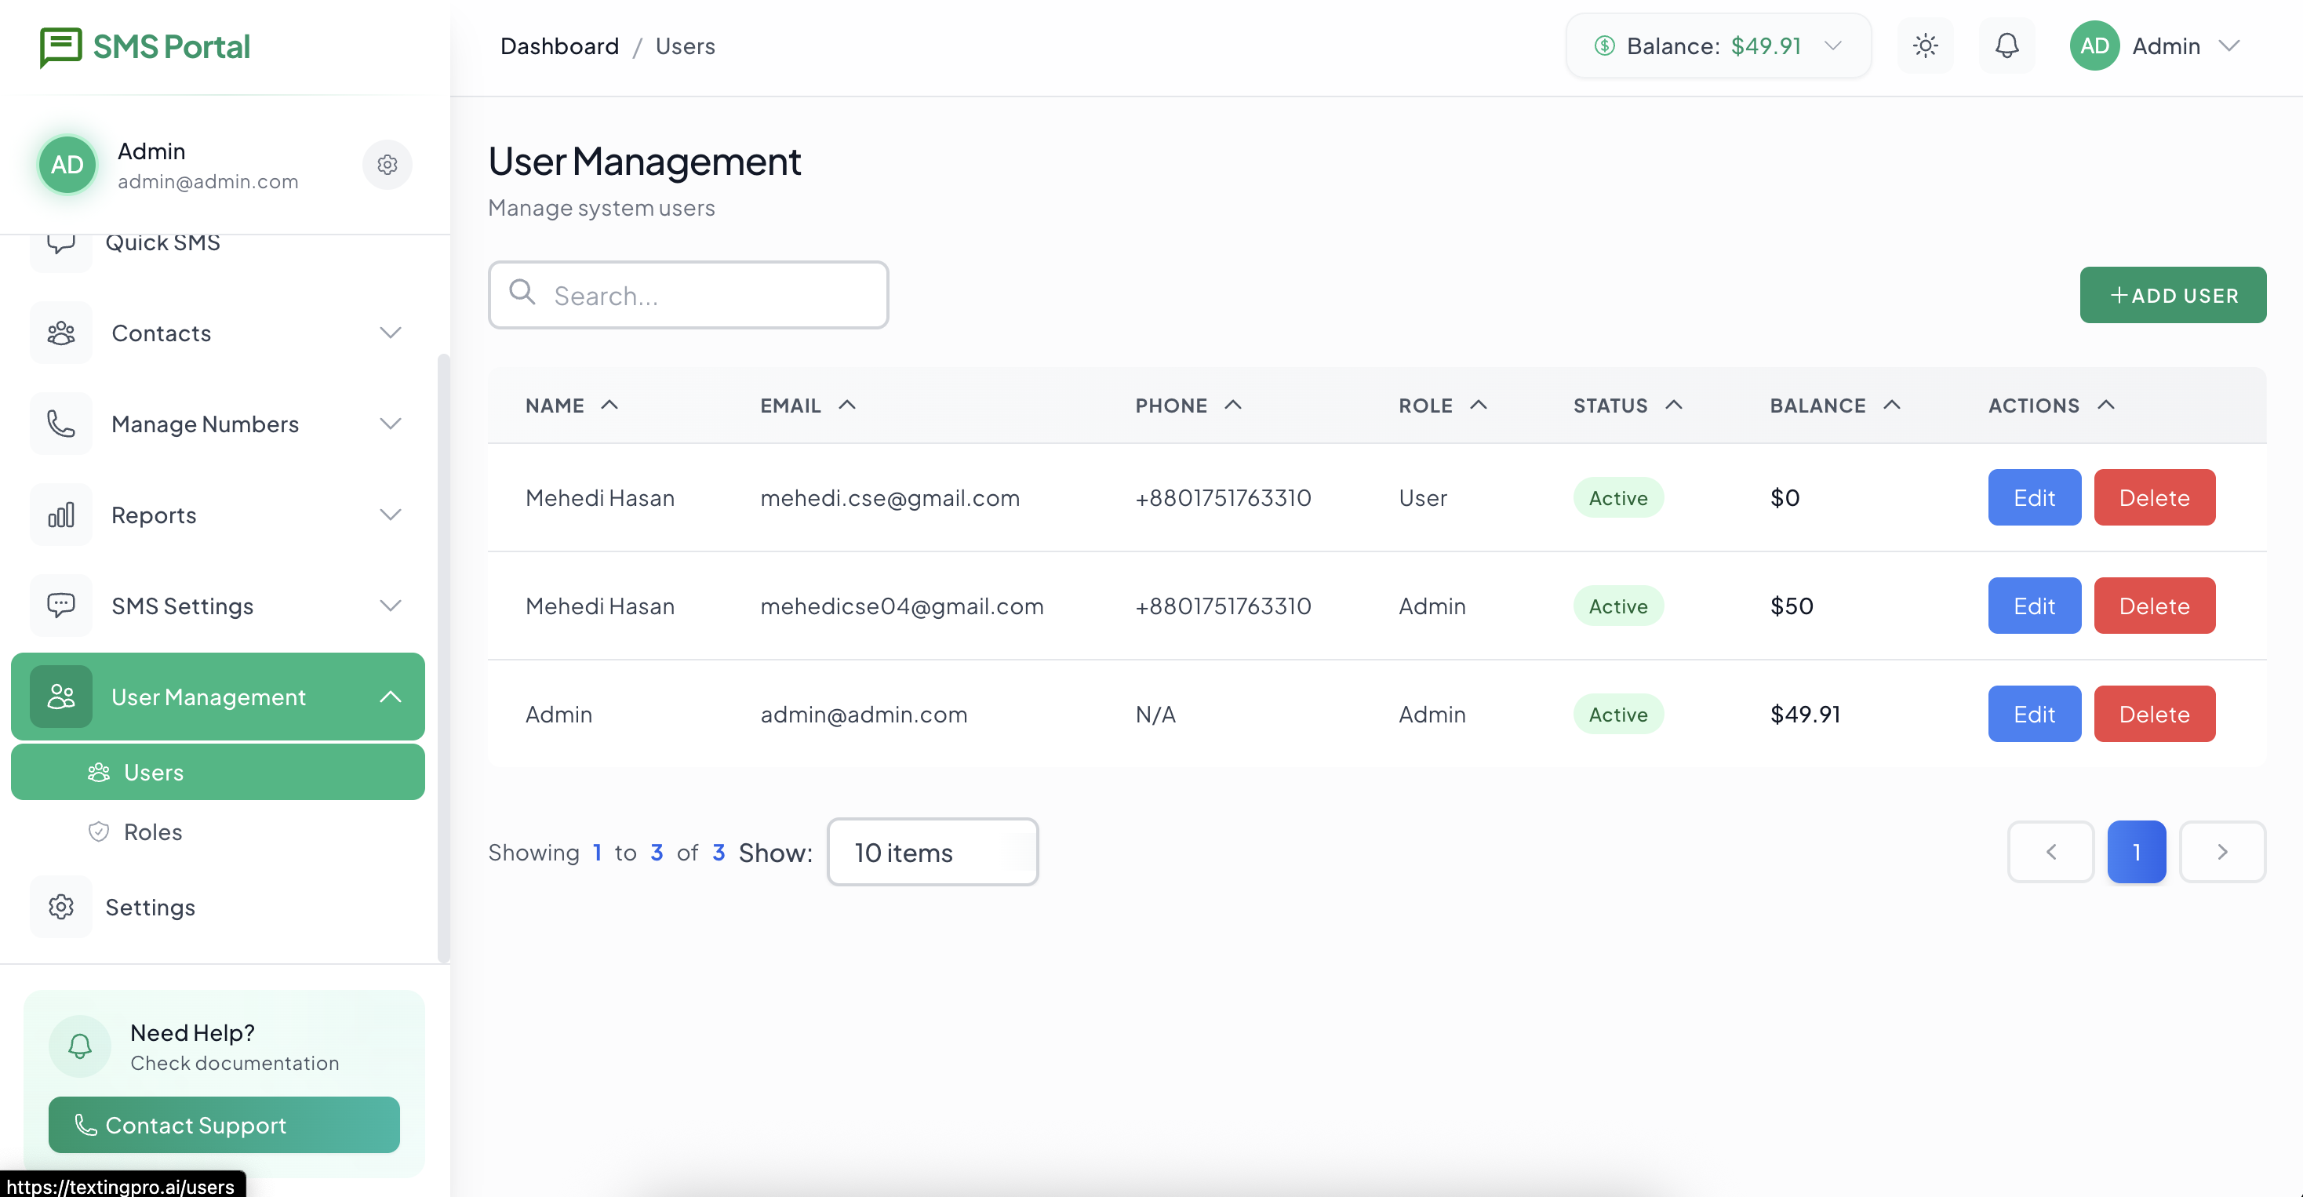Click the Settings gear icon in sidebar
Screen dimensions: 2303x1197
tap(61, 907)
